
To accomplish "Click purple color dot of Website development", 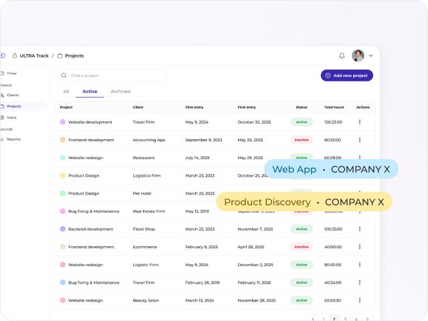I will click(x=62, y=122).
